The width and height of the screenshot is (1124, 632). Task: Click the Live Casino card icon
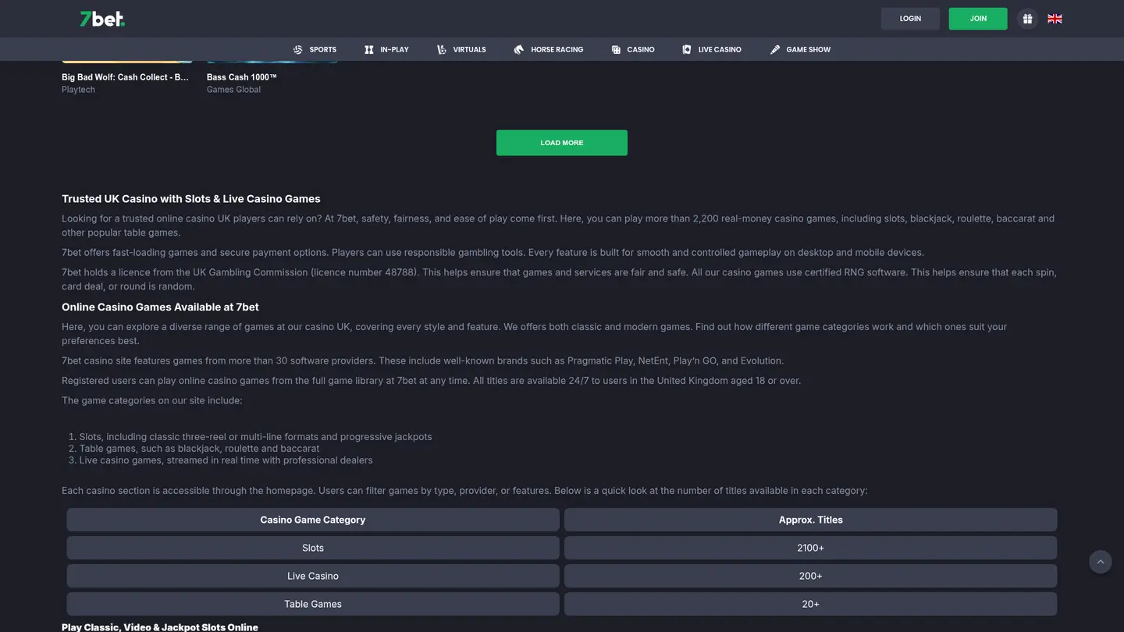(687, 49)
